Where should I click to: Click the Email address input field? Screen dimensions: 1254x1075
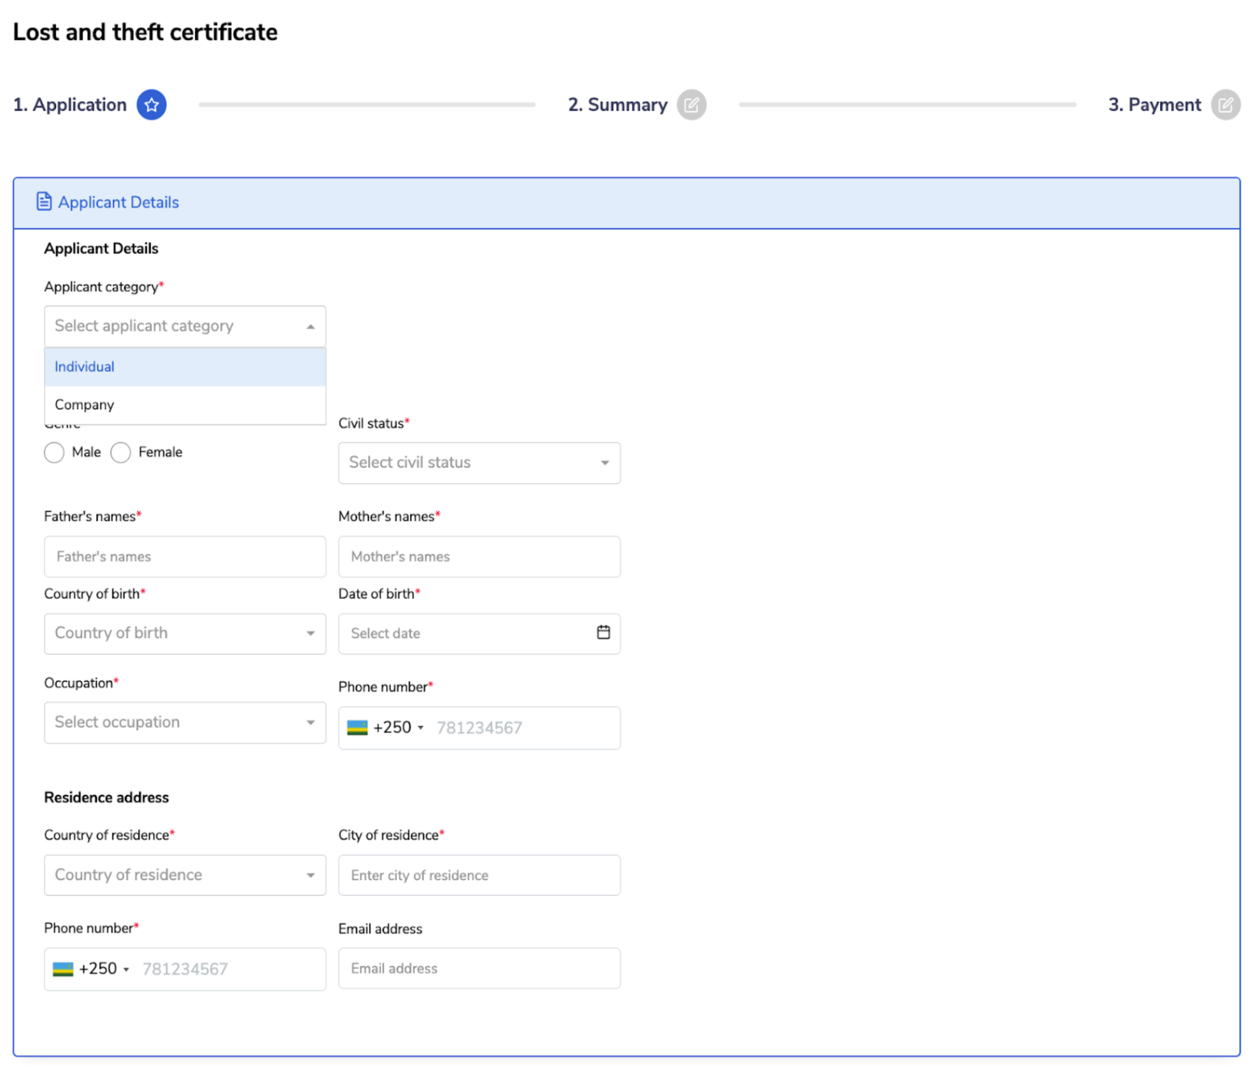(479, 968)
